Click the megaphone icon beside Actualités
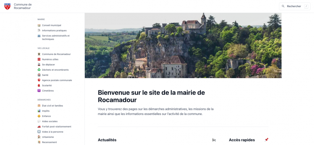 click(x=214, y=140)
